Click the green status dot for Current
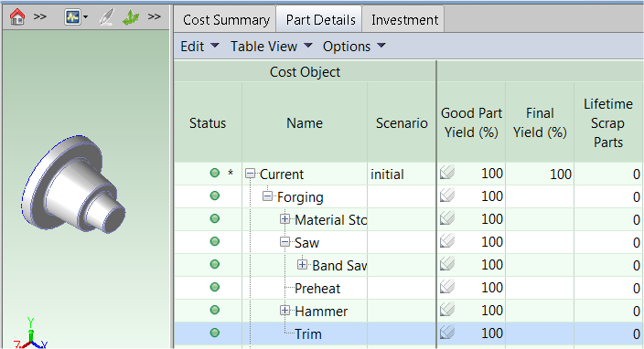This screenshot has width=644, height=349. 214,173
